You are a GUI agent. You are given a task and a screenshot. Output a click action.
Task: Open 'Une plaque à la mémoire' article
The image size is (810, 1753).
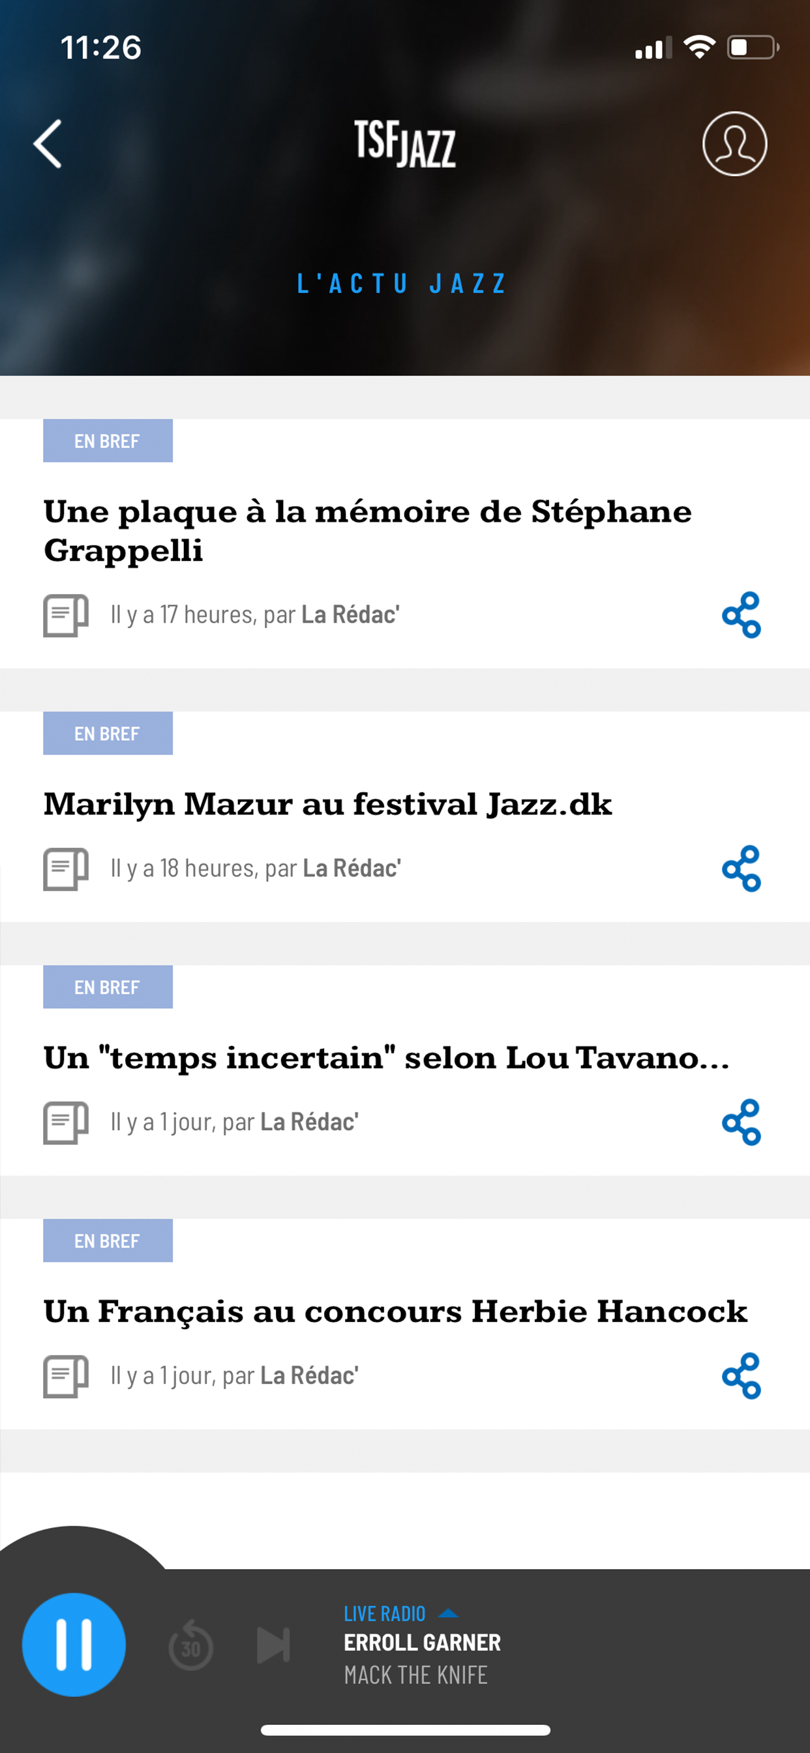[368, 530]
